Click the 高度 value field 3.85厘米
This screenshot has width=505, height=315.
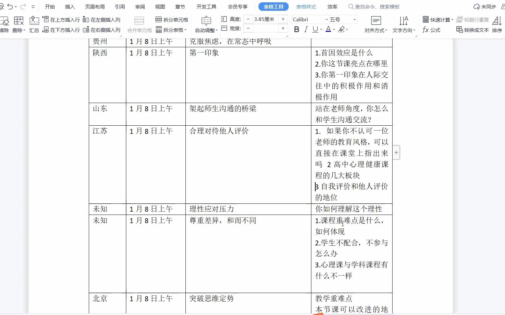pyautogui.click(x=265, y=19)
